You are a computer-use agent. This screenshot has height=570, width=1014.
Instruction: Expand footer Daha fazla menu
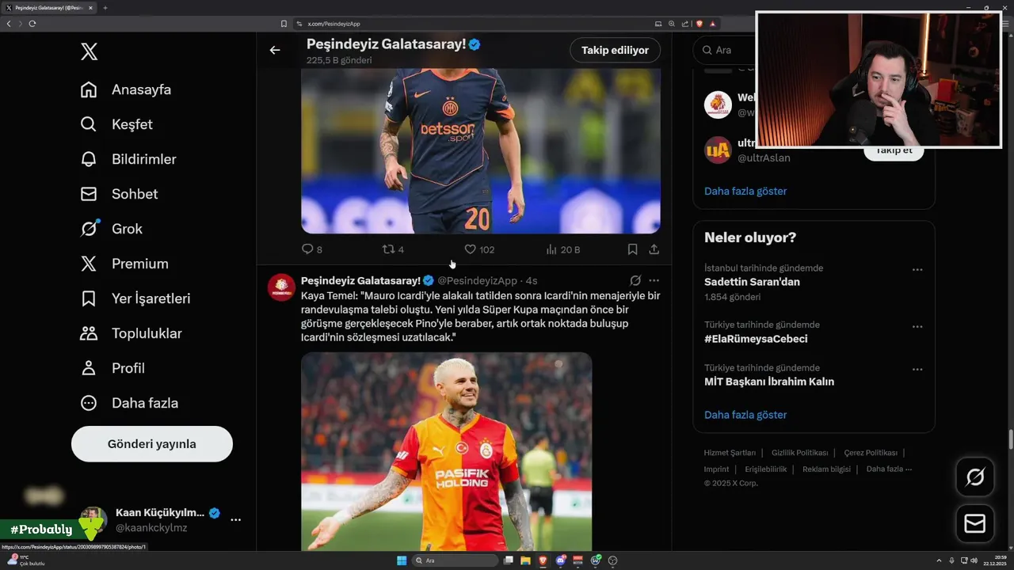889,469
